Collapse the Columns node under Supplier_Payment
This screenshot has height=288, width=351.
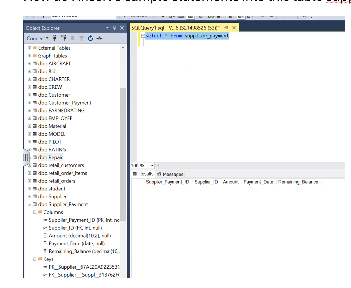[35, 212]
